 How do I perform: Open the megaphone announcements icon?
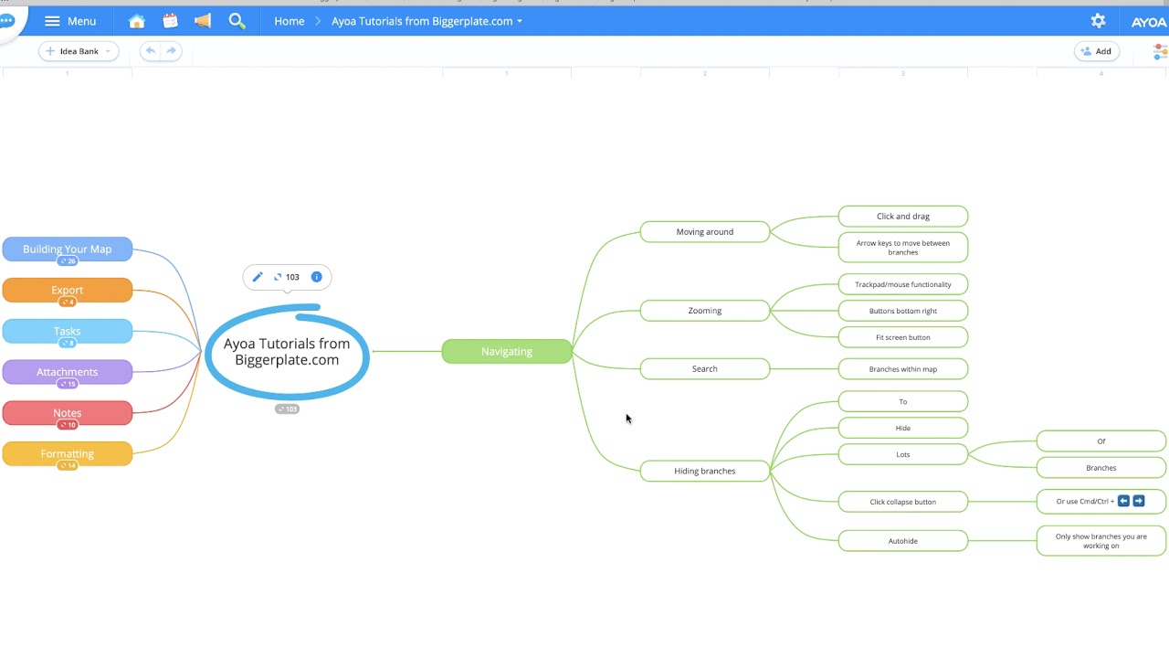click(x=203, y=21)
